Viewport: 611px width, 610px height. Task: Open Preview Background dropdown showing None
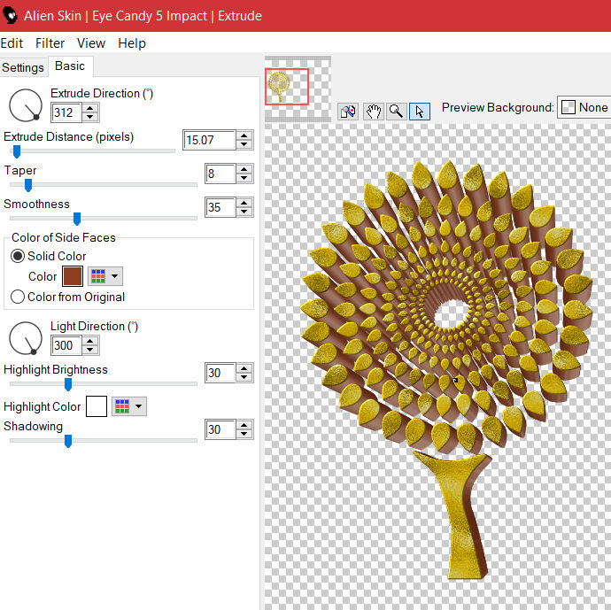(584, 107)
